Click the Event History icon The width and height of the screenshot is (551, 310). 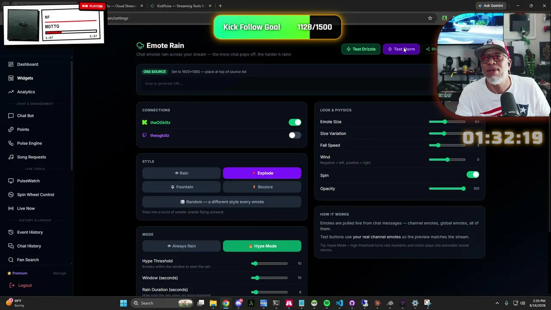(x=11, y=232)
